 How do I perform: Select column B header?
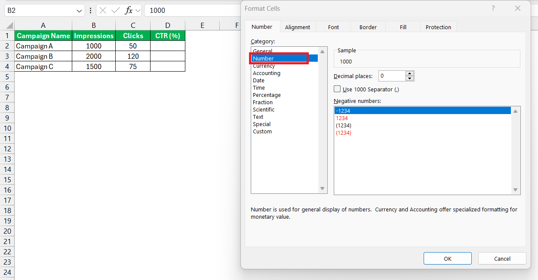tap(94, 26)
